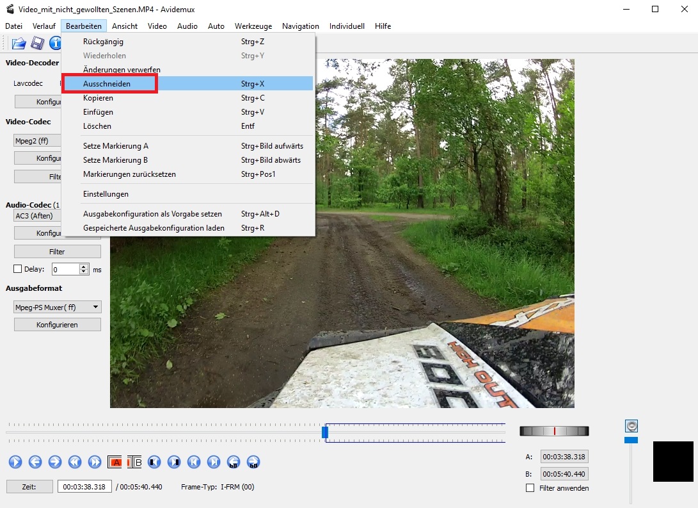
Task: Click the Open video folder icon
Action: [19, 44]
